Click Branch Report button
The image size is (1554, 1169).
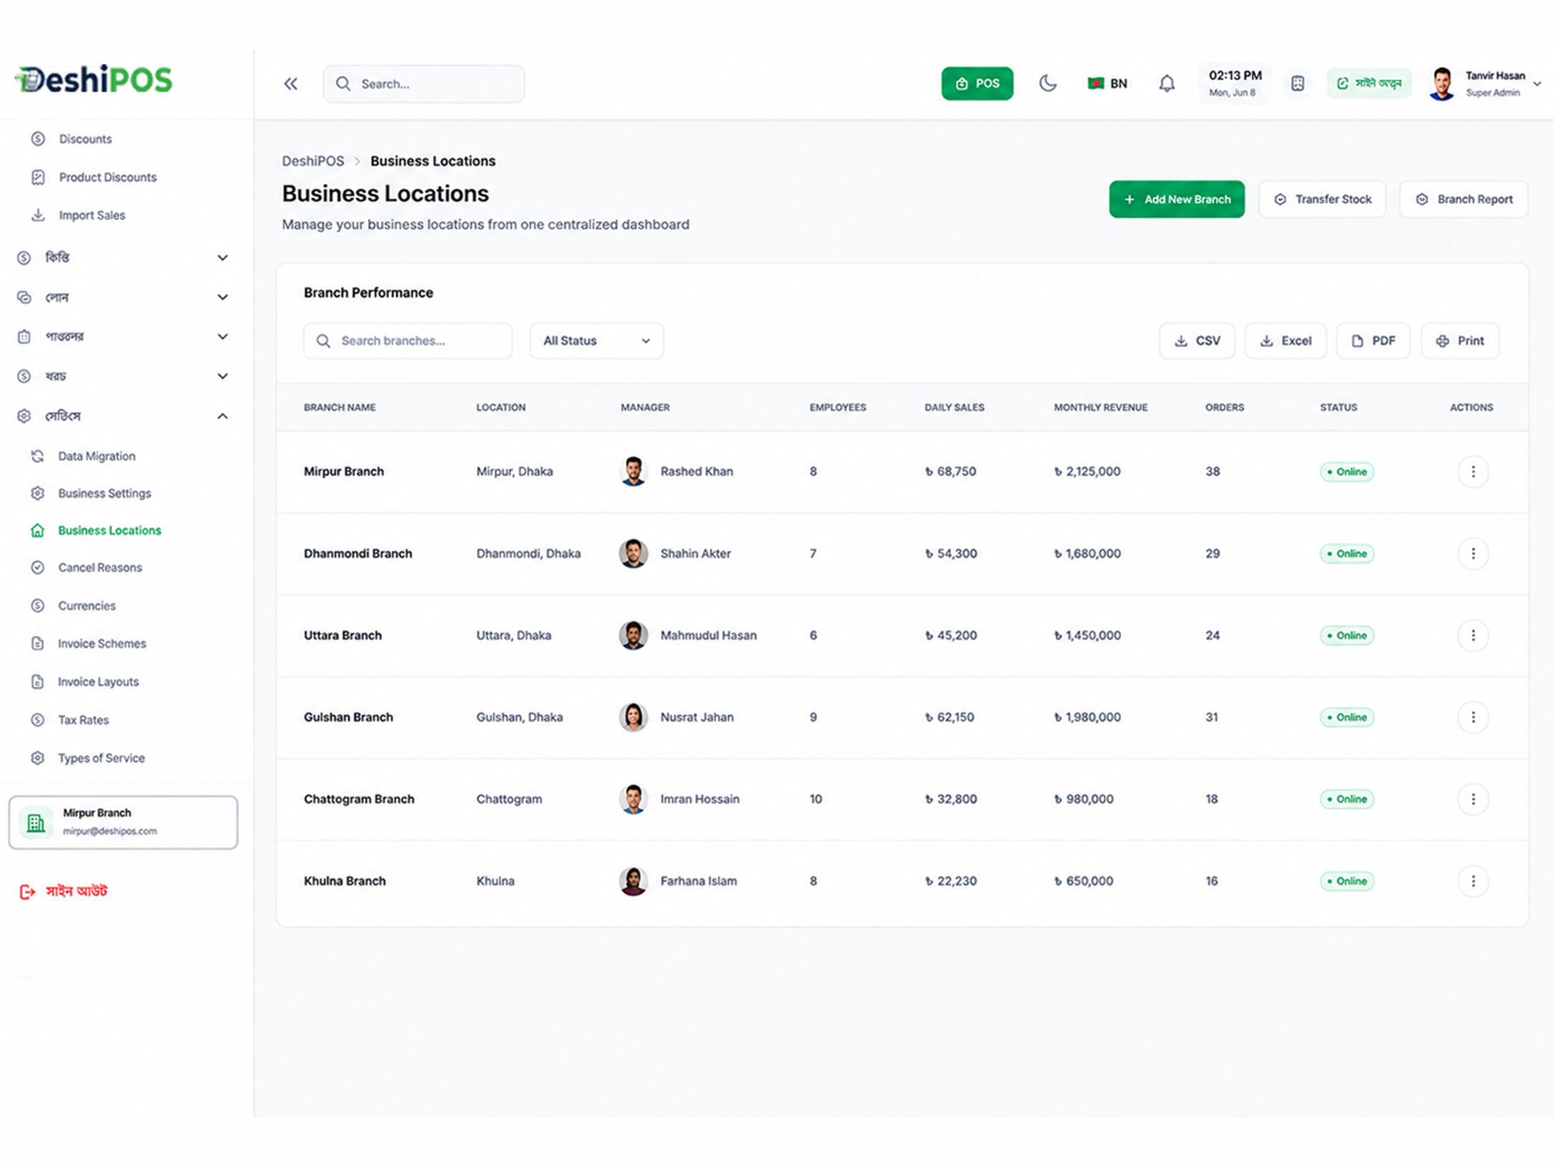coord(1463,200)
